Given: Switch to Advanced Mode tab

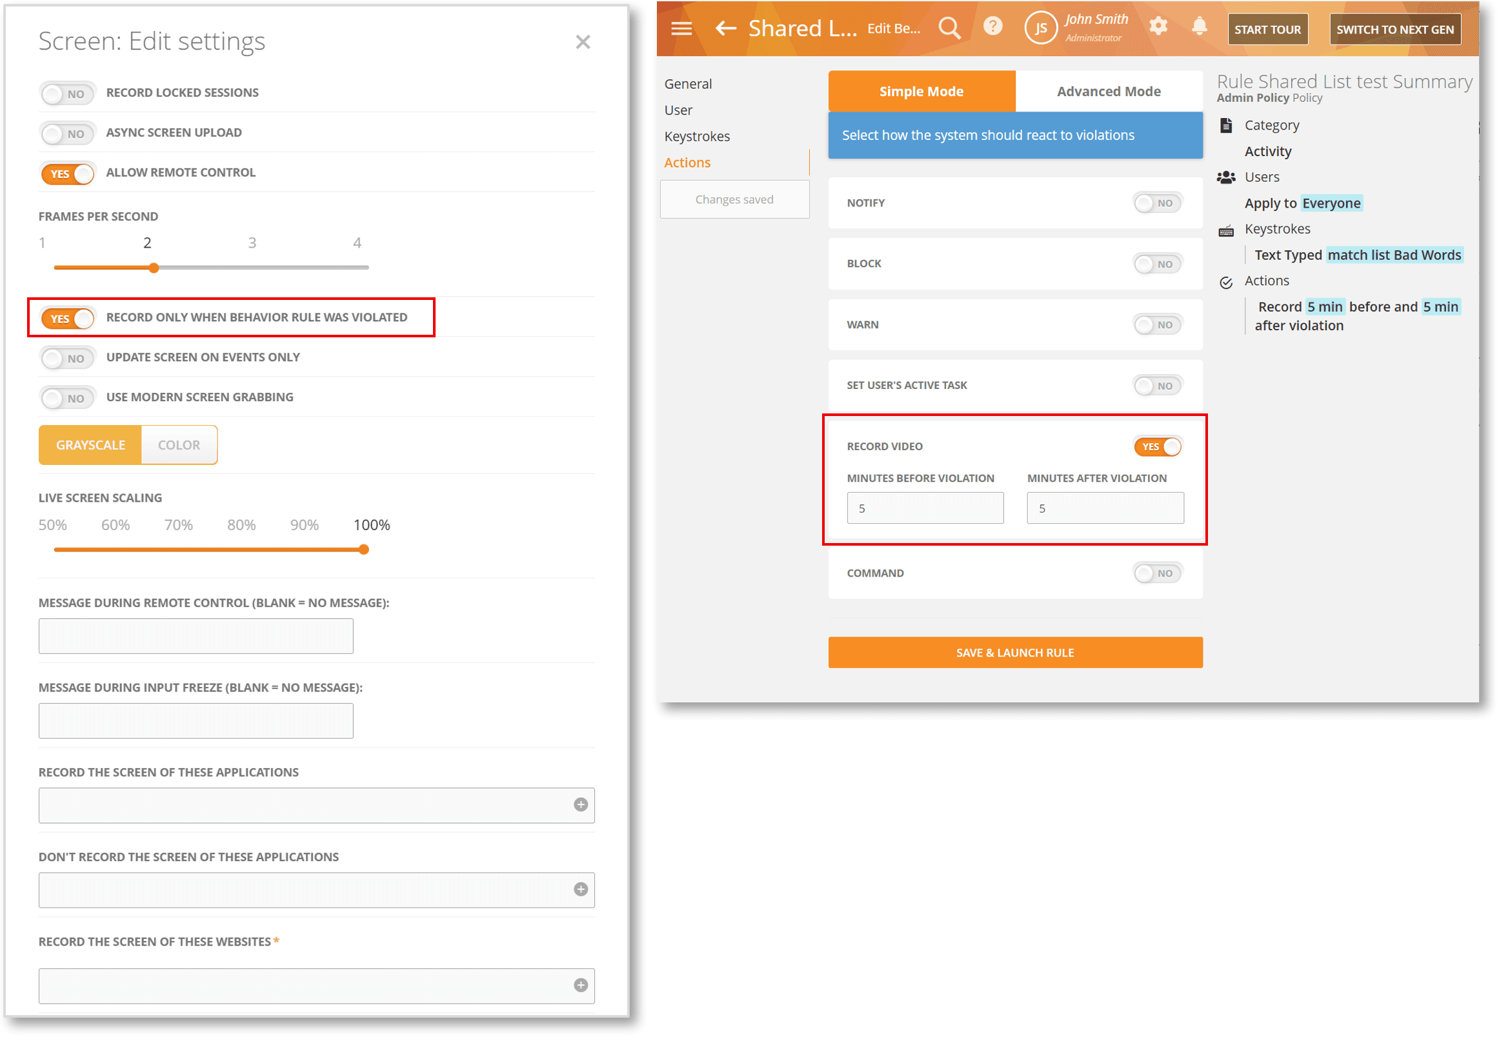Looking at the screenshot, I should 1109,92.
